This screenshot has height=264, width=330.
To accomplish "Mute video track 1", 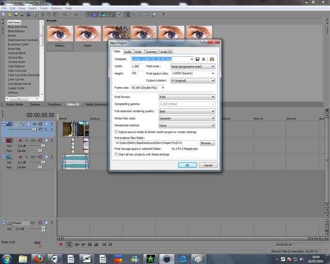I will (x=46, y=124).
